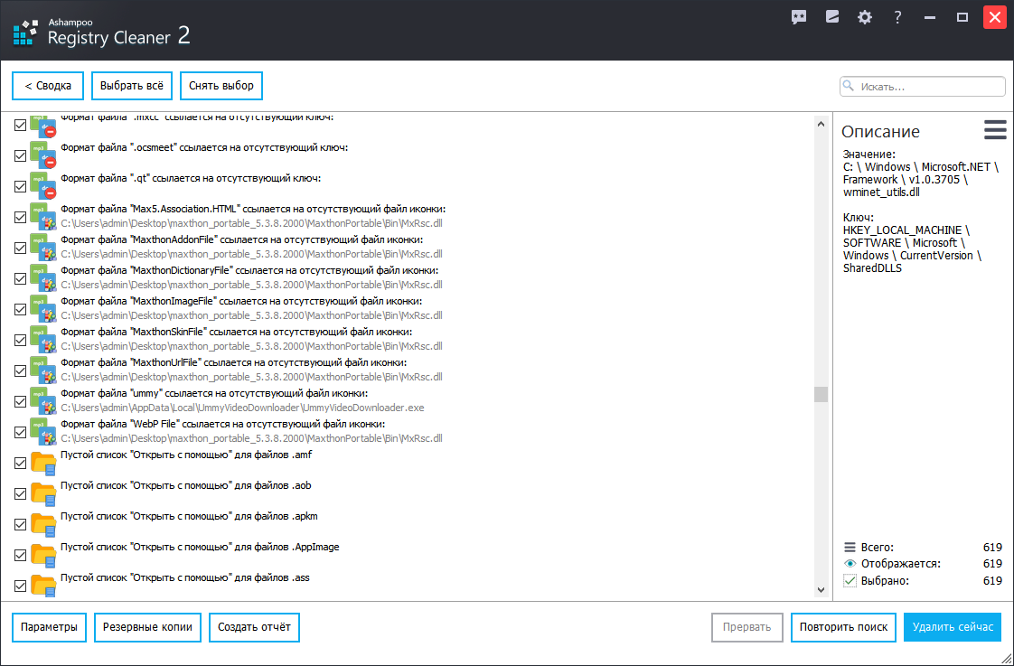This screenshot has width=1014, height=666.
Task: Click the help question mark icon
Action: (897, 17)
